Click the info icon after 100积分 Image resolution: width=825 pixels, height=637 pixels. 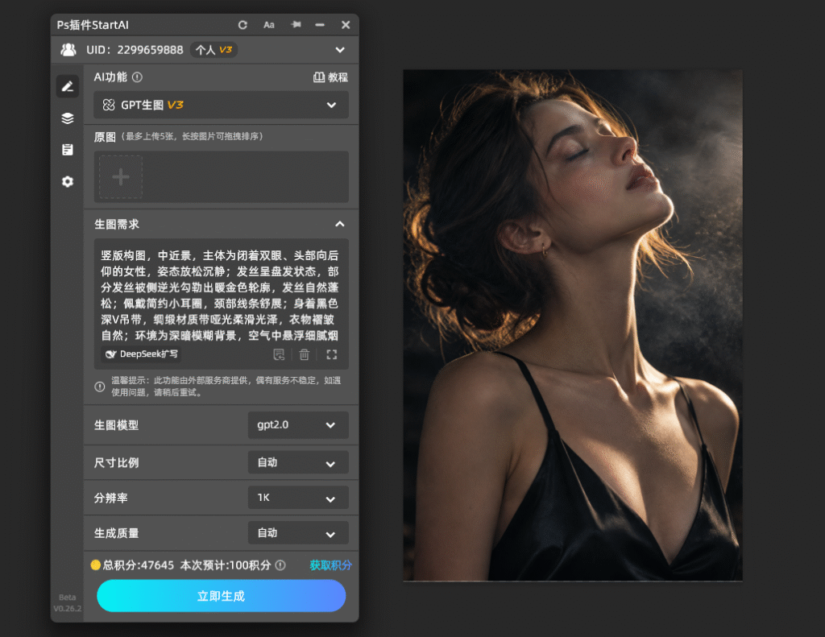click(280, 565)
